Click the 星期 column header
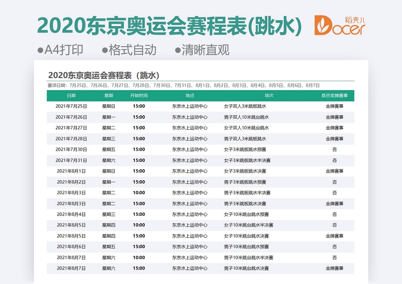This screenshot has width=402, height=284. pyautogui.click(x=109, y=95)
